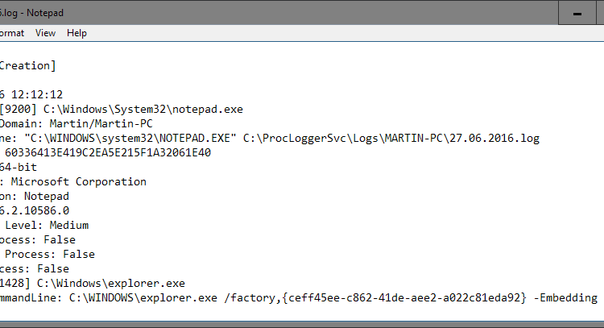
Task: Minimize the Notepad window
Action: click(577, 13)
